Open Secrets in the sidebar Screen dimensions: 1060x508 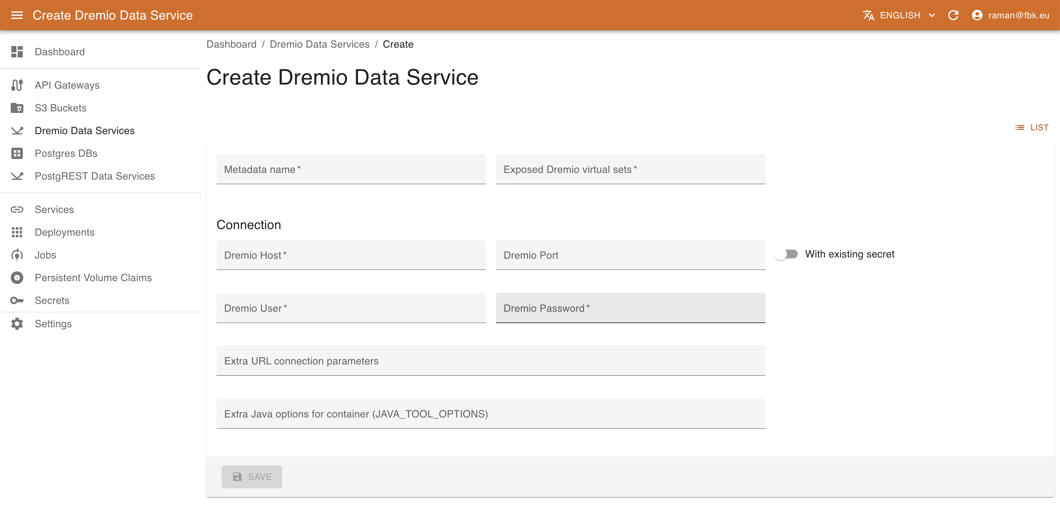point(101,300)
